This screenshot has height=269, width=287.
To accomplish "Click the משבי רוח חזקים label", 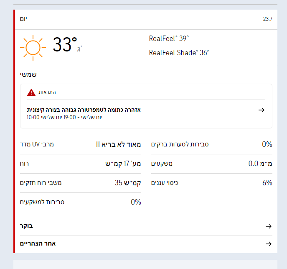I will click(41, 183).
